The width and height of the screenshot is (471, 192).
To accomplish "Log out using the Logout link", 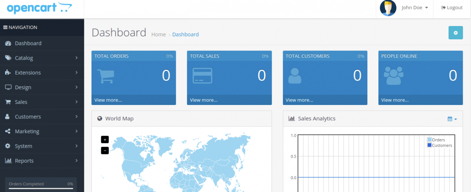I will (x=452, y=8).
